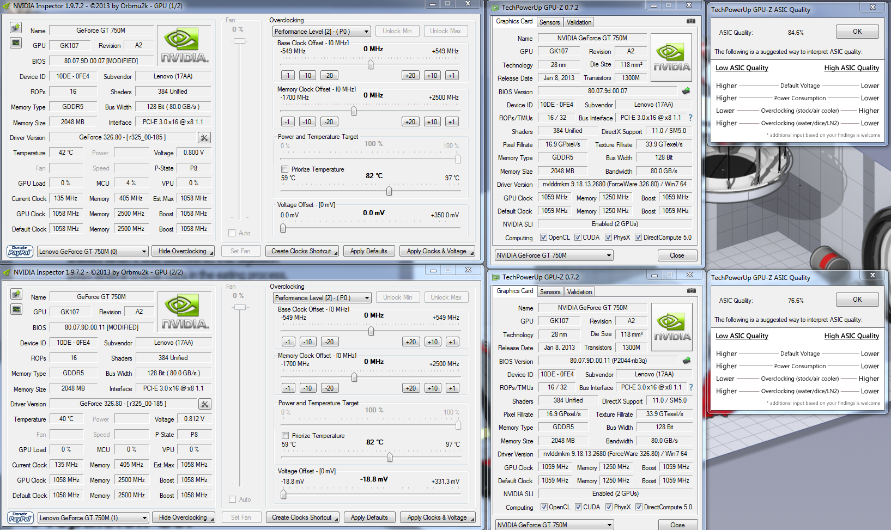Click NVIDIA logo in lower GPU-Z window
The height and width of the screenshot is (530, 891).
672,327
